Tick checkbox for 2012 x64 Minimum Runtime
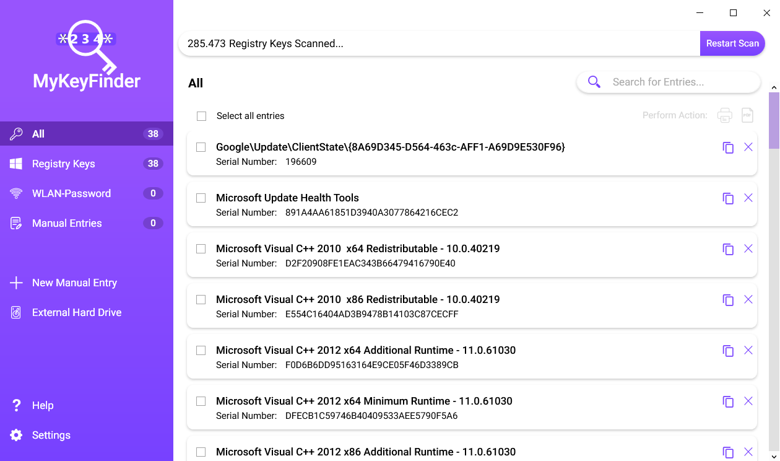This screenshot has height=461, width=780. [x=201, y=401]
